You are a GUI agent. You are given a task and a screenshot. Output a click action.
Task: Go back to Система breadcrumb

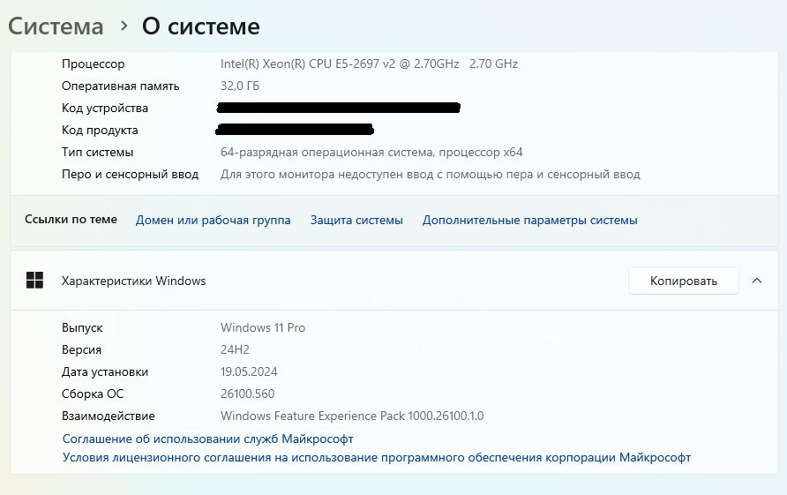click(x=56, y=26)
